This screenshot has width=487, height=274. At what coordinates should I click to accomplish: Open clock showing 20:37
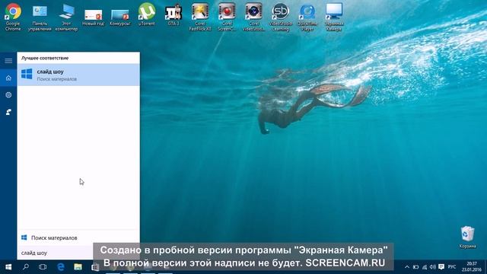click(x=471, y=267)
